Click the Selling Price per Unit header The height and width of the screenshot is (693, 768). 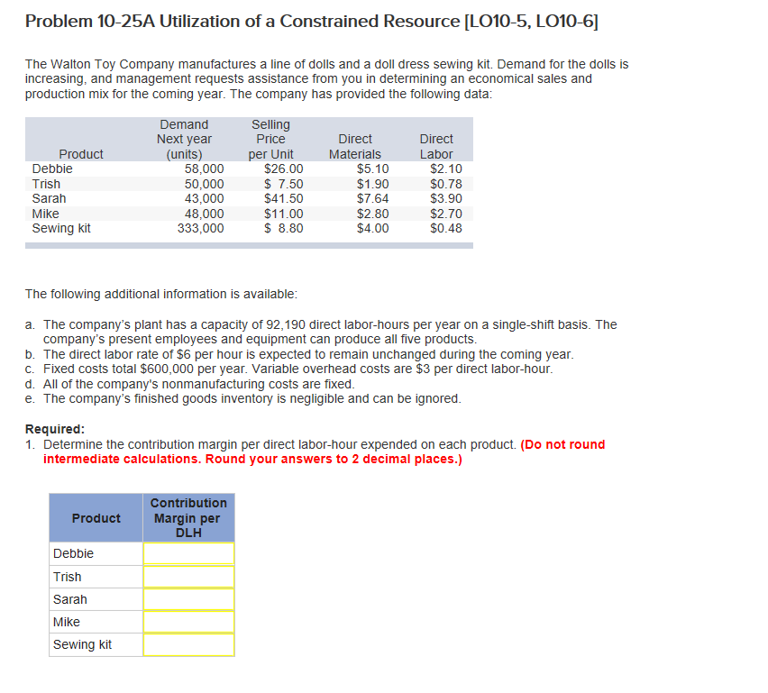(x=271, y=139)
